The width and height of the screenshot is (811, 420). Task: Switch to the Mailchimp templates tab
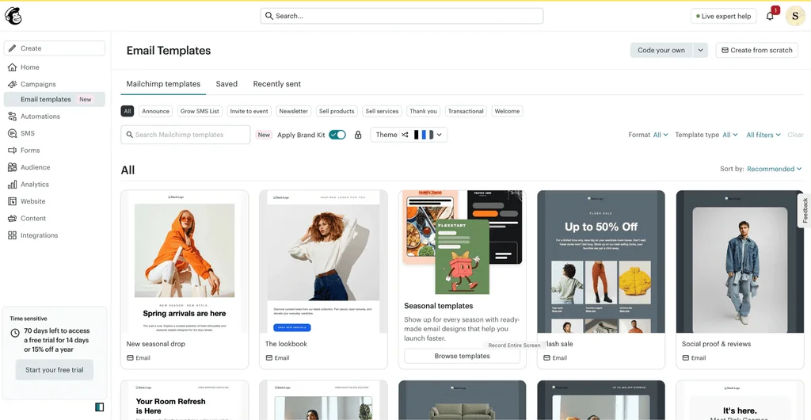tap(163, 84)
